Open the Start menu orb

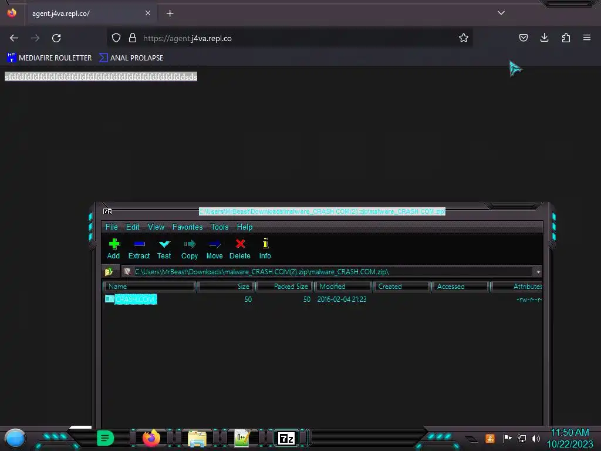click(15, 438)
